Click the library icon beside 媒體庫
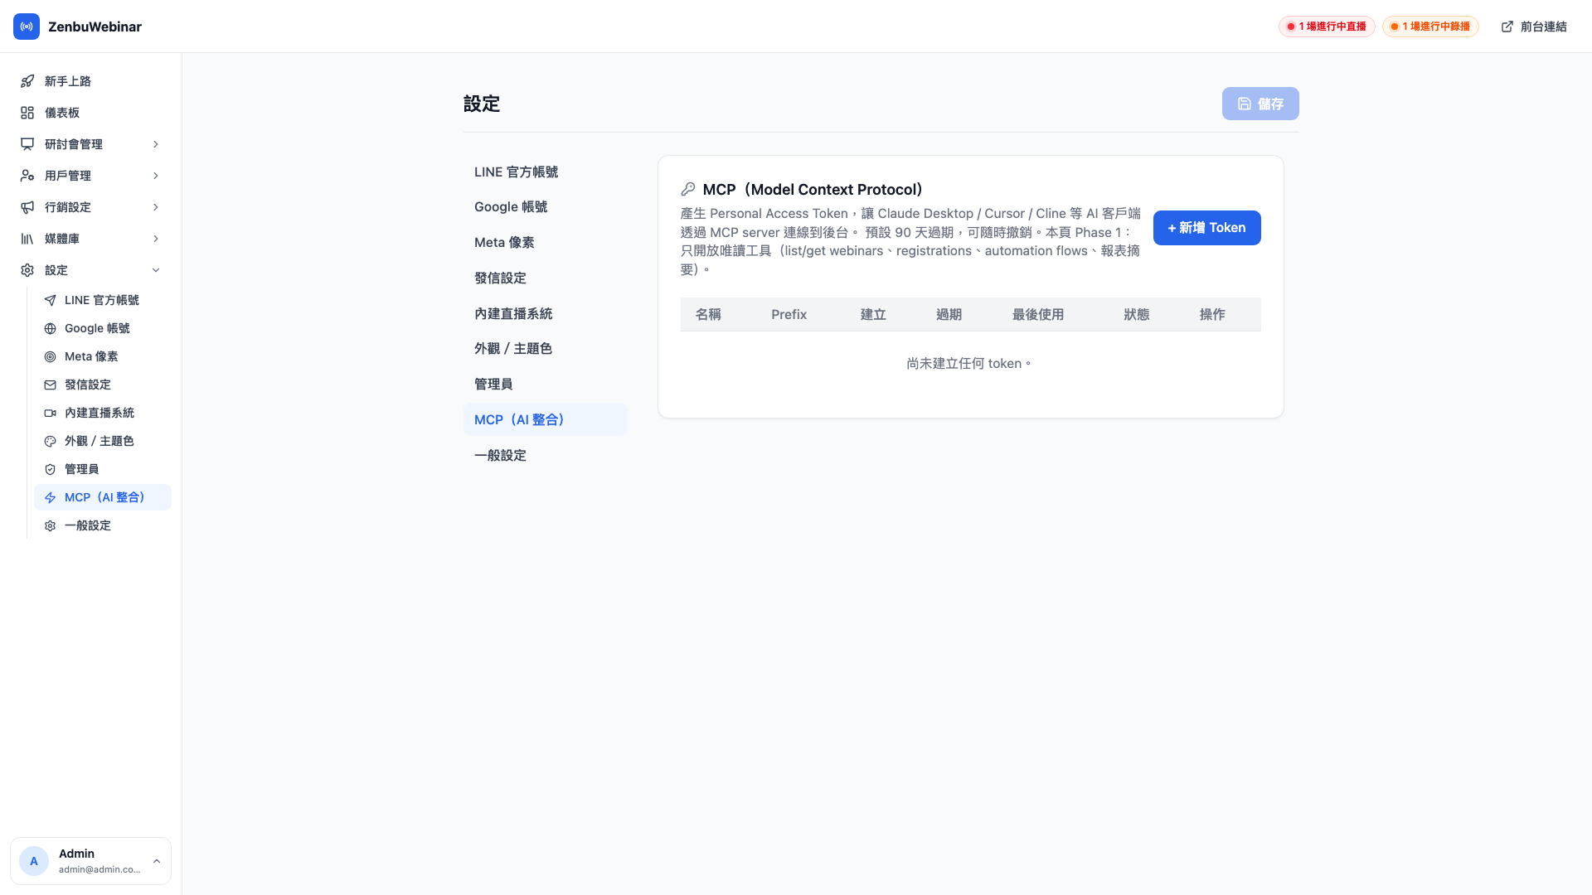The image size is (1592, 895). pyautogui.click(x=27, y=239)
